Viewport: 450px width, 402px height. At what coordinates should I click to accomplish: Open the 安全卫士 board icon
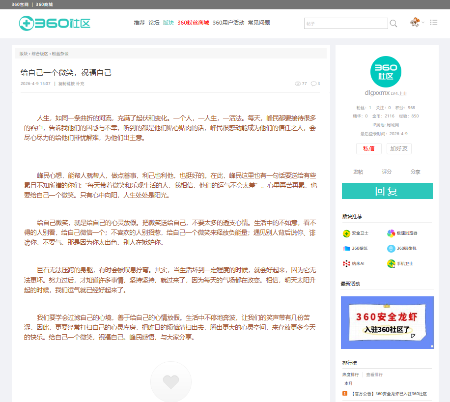(346, 233)
